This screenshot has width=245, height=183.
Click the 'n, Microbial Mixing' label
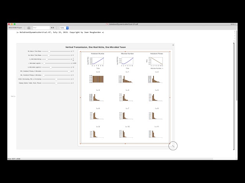(35, 59)
